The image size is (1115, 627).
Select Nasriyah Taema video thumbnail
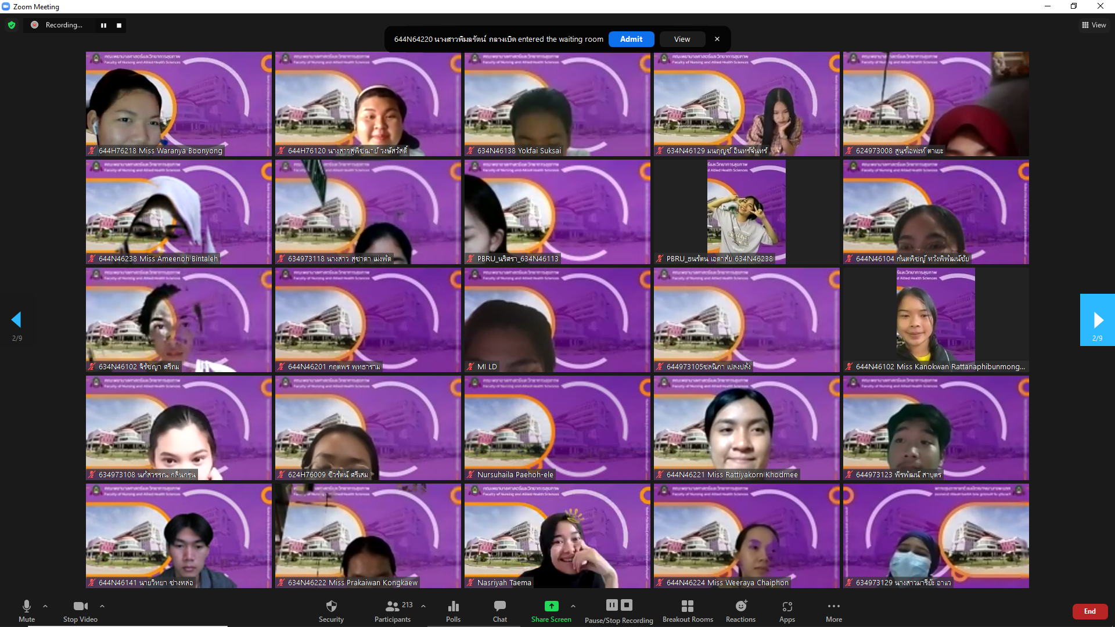(557, 535)
